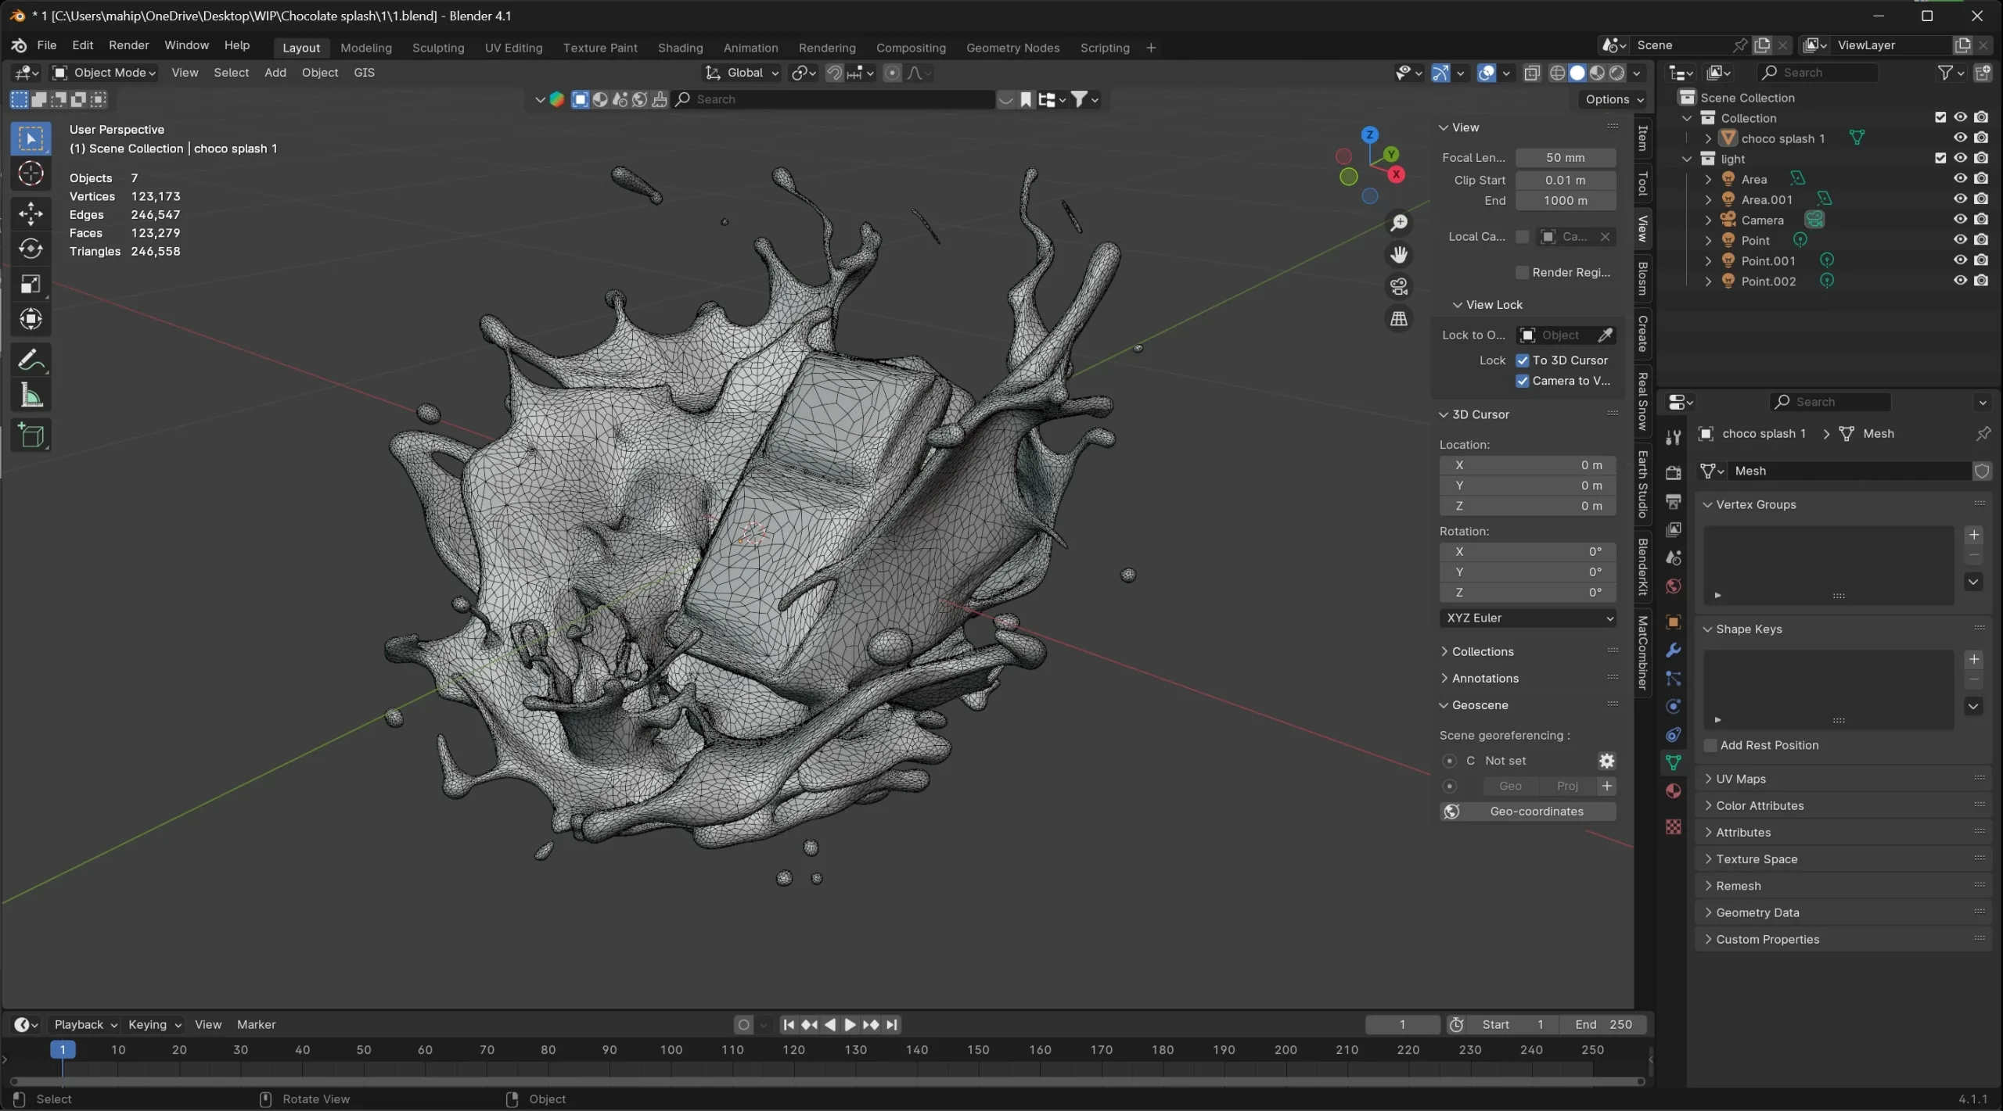Enable the Render Region checkbox

tap(1523, 272)
